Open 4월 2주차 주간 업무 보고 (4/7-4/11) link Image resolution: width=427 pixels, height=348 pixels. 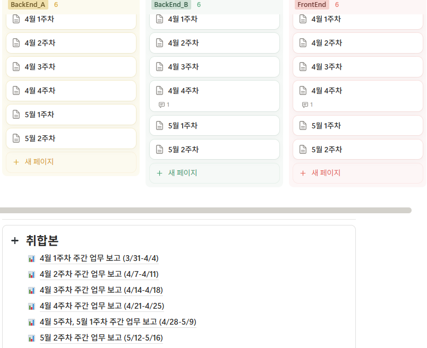(99, 274)
